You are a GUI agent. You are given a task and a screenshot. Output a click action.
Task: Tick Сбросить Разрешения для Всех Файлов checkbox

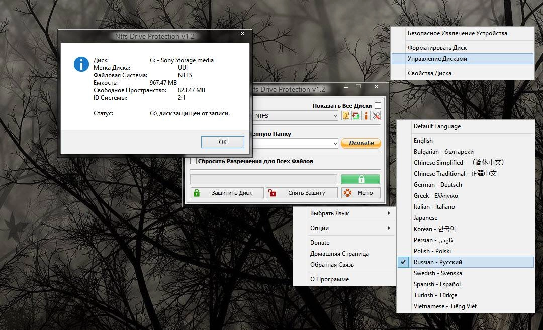(193, 161)
